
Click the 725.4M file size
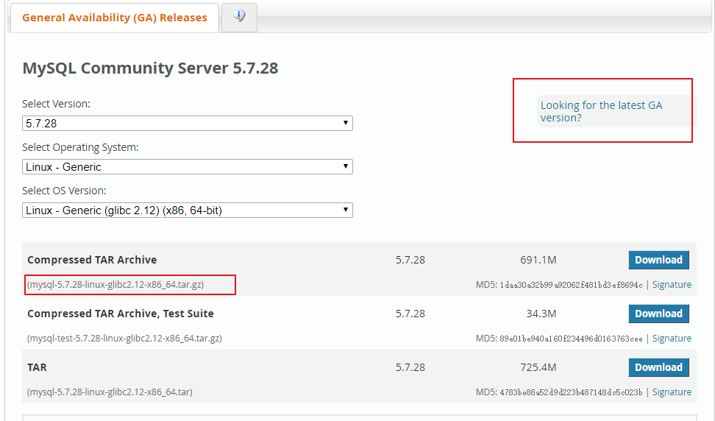pyautogui.click(x=538, y=367)
